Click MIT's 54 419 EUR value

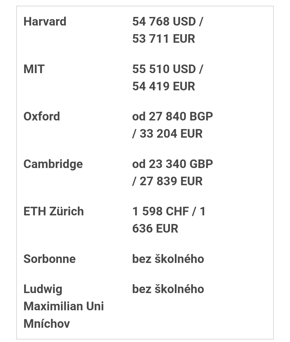point(164,86)
